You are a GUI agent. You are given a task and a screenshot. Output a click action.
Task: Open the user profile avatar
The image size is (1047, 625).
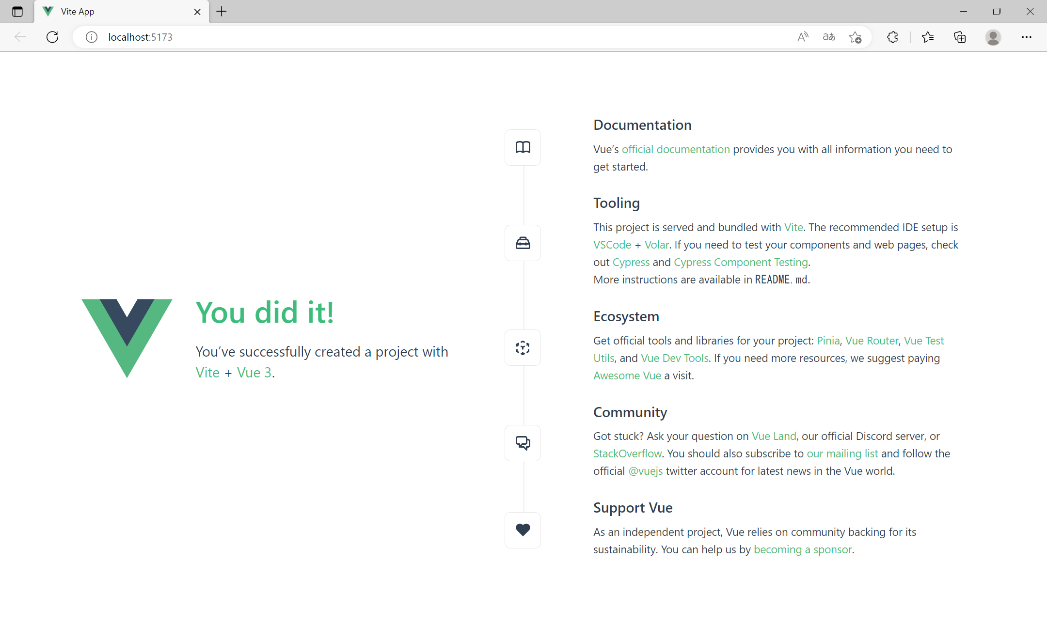993,37
